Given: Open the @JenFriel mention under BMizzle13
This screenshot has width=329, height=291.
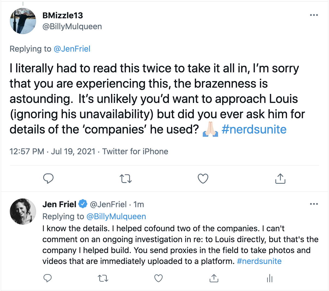Looking at the screenshot, I should [x=72, y=49].
